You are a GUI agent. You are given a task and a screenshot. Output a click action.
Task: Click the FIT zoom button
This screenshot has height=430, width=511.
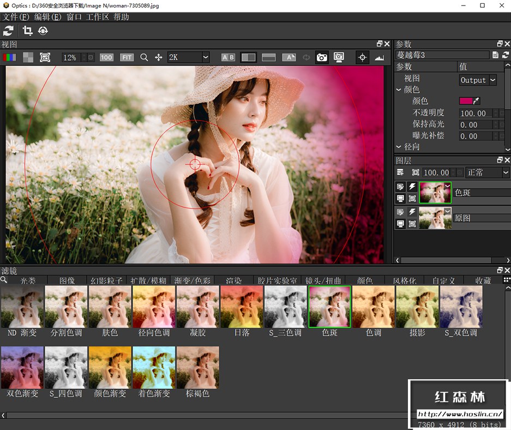tap(127, 57)
